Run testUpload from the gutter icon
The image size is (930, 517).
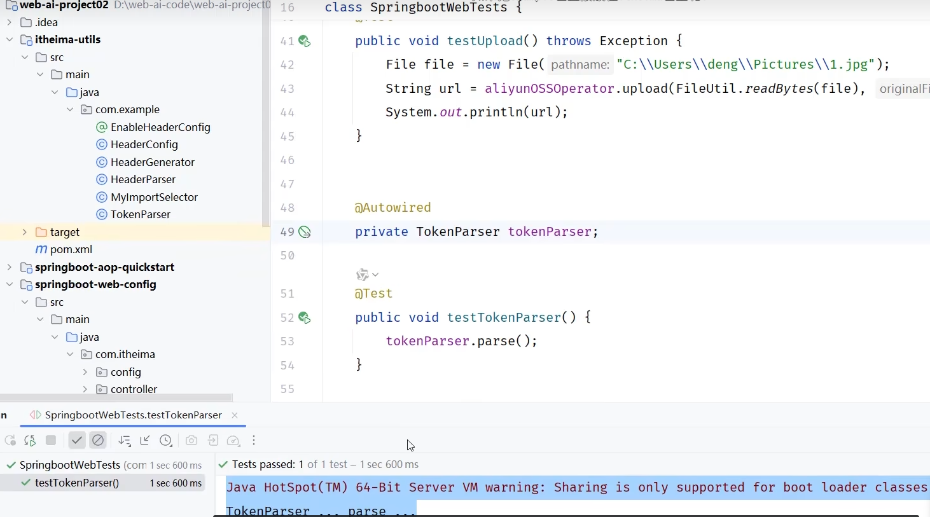[x=305, y=41]
